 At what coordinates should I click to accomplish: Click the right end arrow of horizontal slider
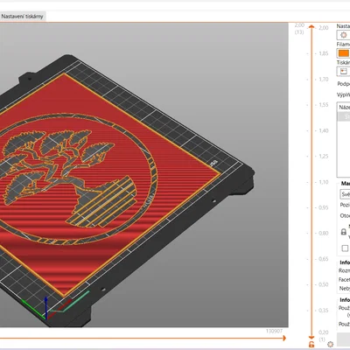(284, 338)
